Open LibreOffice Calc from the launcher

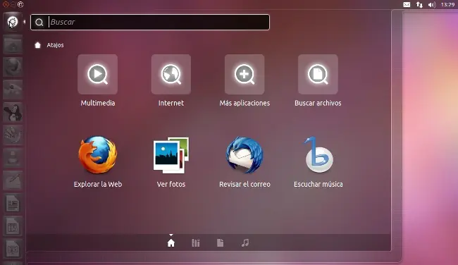[13, 226]
